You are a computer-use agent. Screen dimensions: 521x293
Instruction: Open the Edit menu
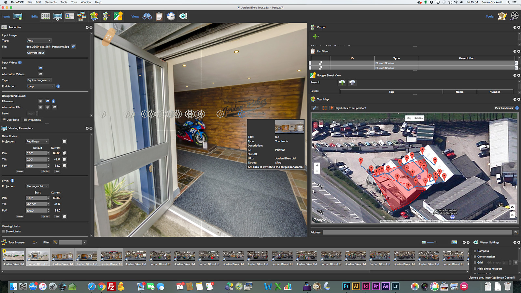coord(38,2)
